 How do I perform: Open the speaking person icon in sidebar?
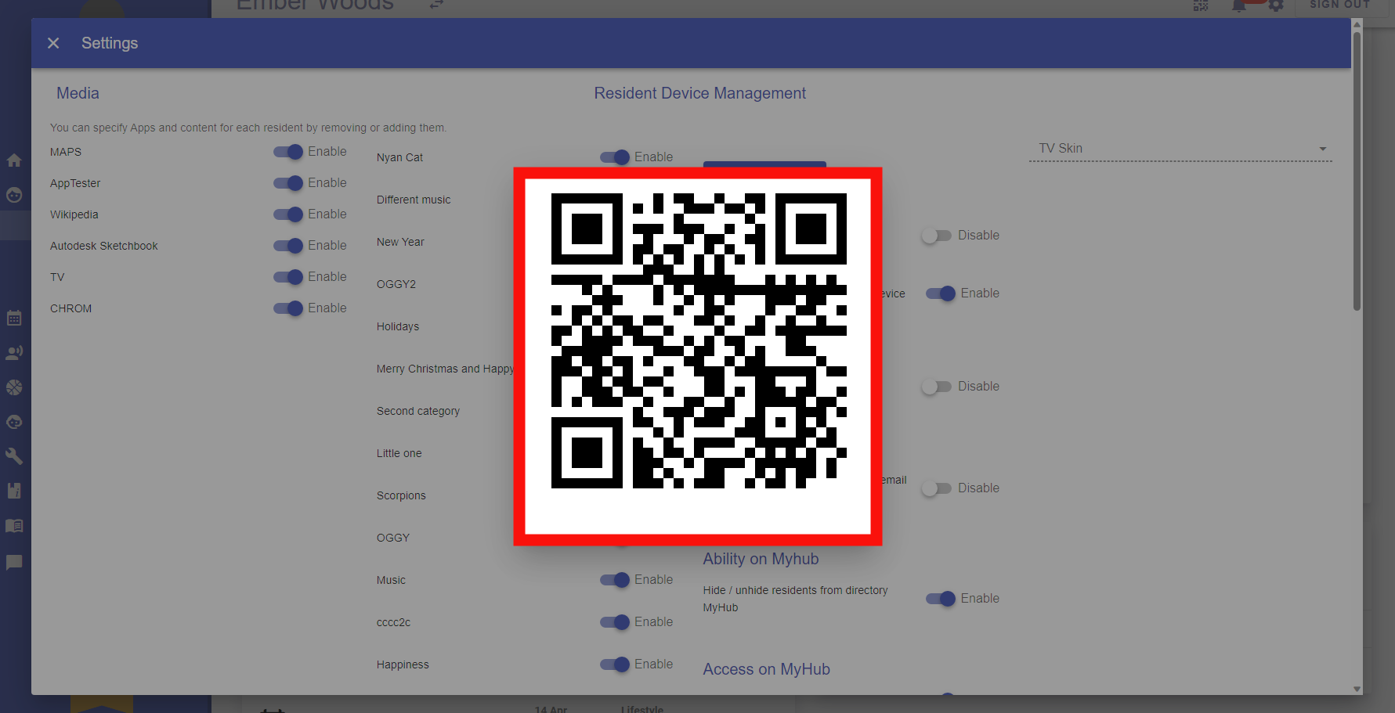pyautogui.click(x=14, y=353)
